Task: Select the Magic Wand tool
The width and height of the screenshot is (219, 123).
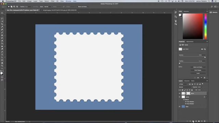Action: (x=2, y=21)
